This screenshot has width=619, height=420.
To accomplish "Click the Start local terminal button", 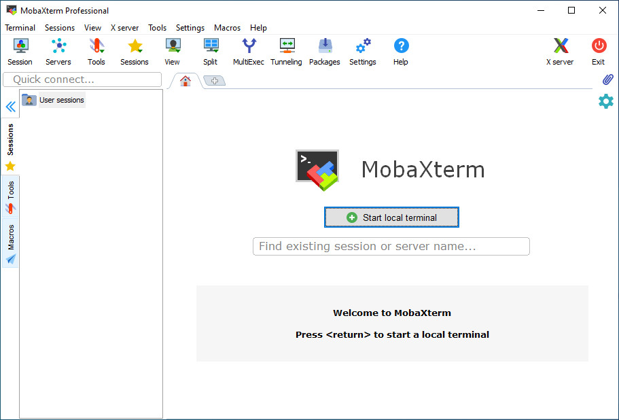I will 391,217.
